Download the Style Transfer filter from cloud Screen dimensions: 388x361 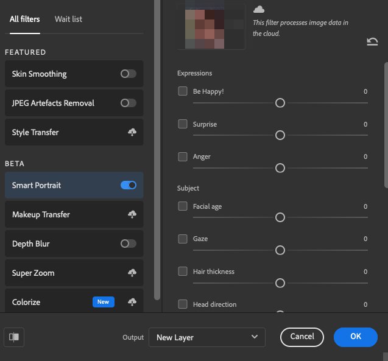coord(132,132)
